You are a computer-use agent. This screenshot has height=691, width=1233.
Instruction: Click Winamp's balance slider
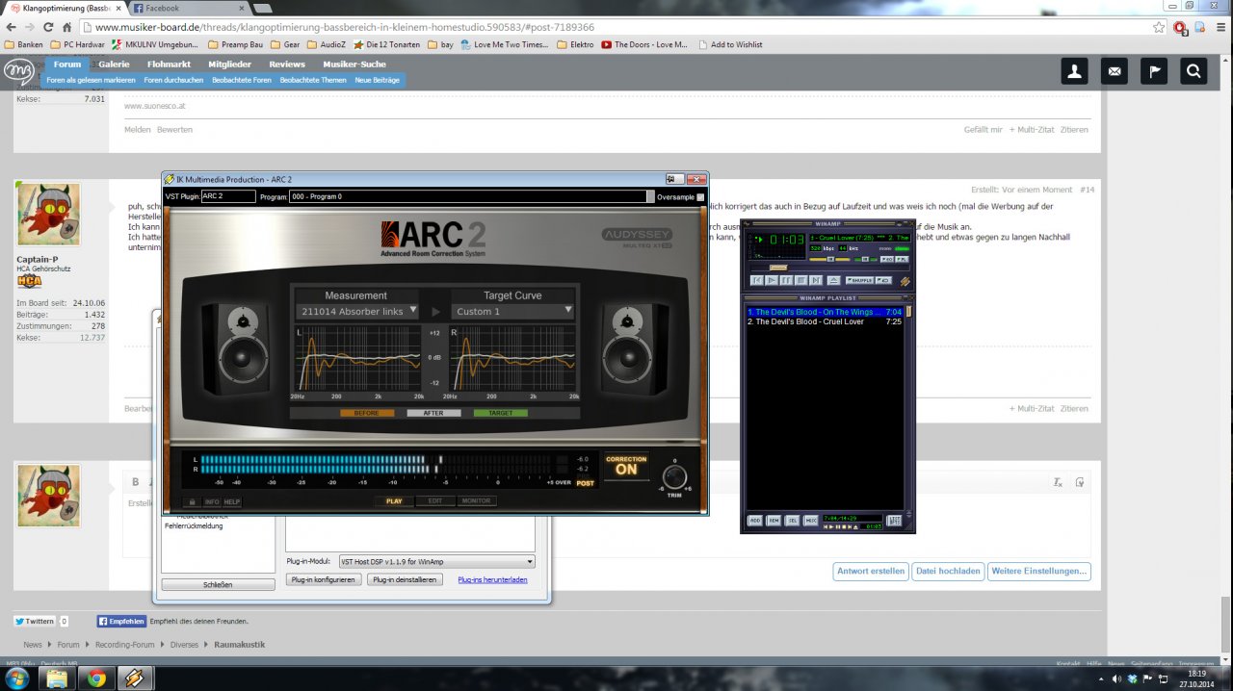click(865, 260)
